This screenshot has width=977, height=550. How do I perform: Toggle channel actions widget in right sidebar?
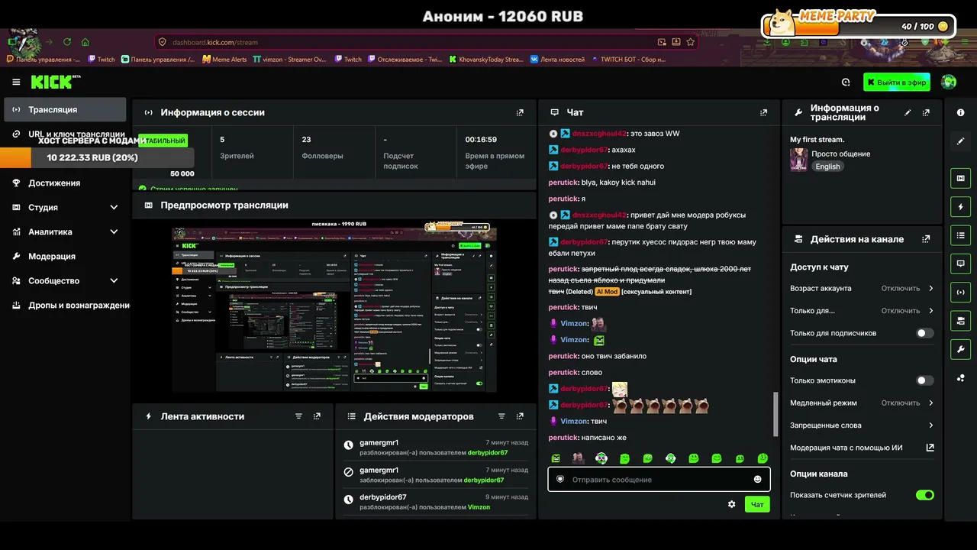tap(960, 320)
